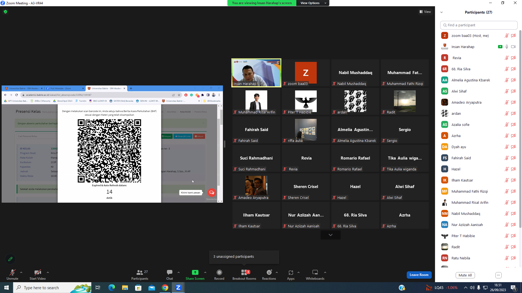Open Windows Start menu
The width and height of the screenshot is (522, 293).
coord(7,288)
